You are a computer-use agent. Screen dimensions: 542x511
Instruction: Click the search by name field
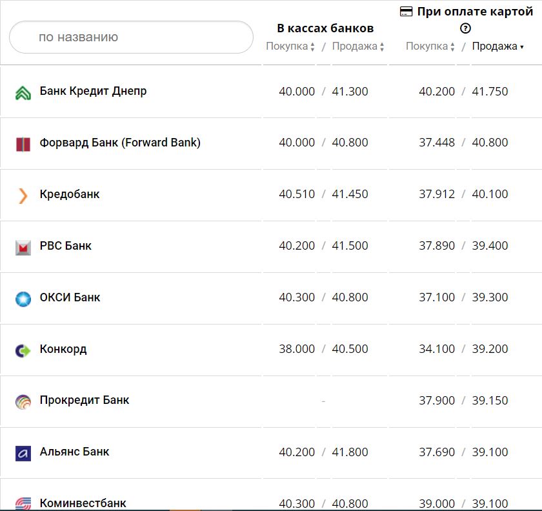(131, 37)
